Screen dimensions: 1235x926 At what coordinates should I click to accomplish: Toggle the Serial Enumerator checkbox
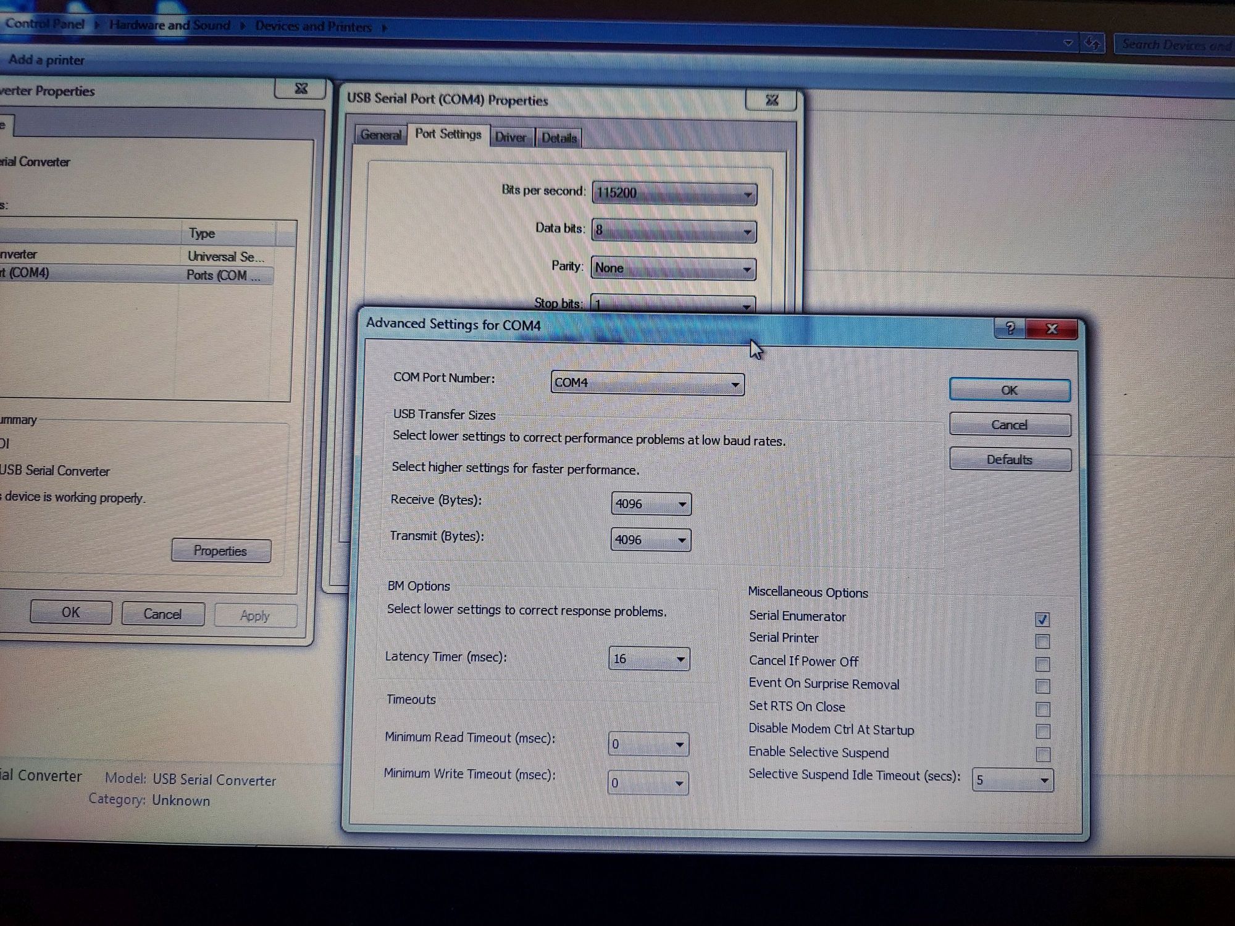[1042, 619]
